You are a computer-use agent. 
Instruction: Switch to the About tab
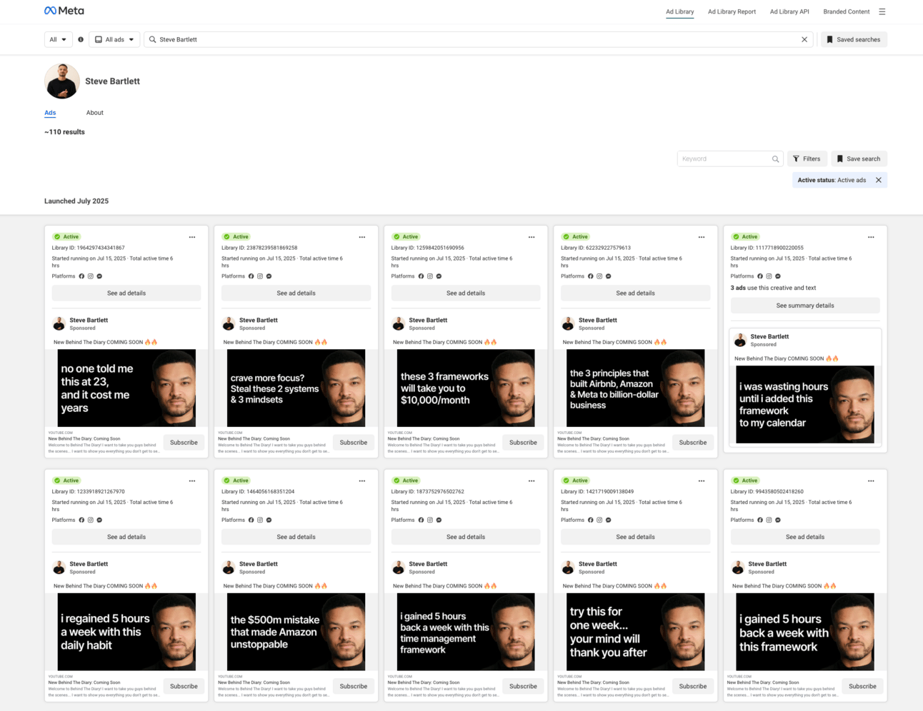tap(95, 113)
